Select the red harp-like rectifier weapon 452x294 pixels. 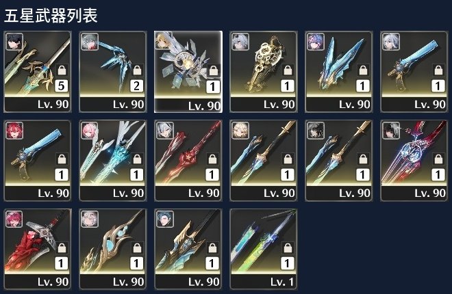point(414,161)
